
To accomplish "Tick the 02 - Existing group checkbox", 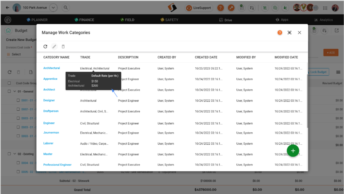I will pos(9,154).
